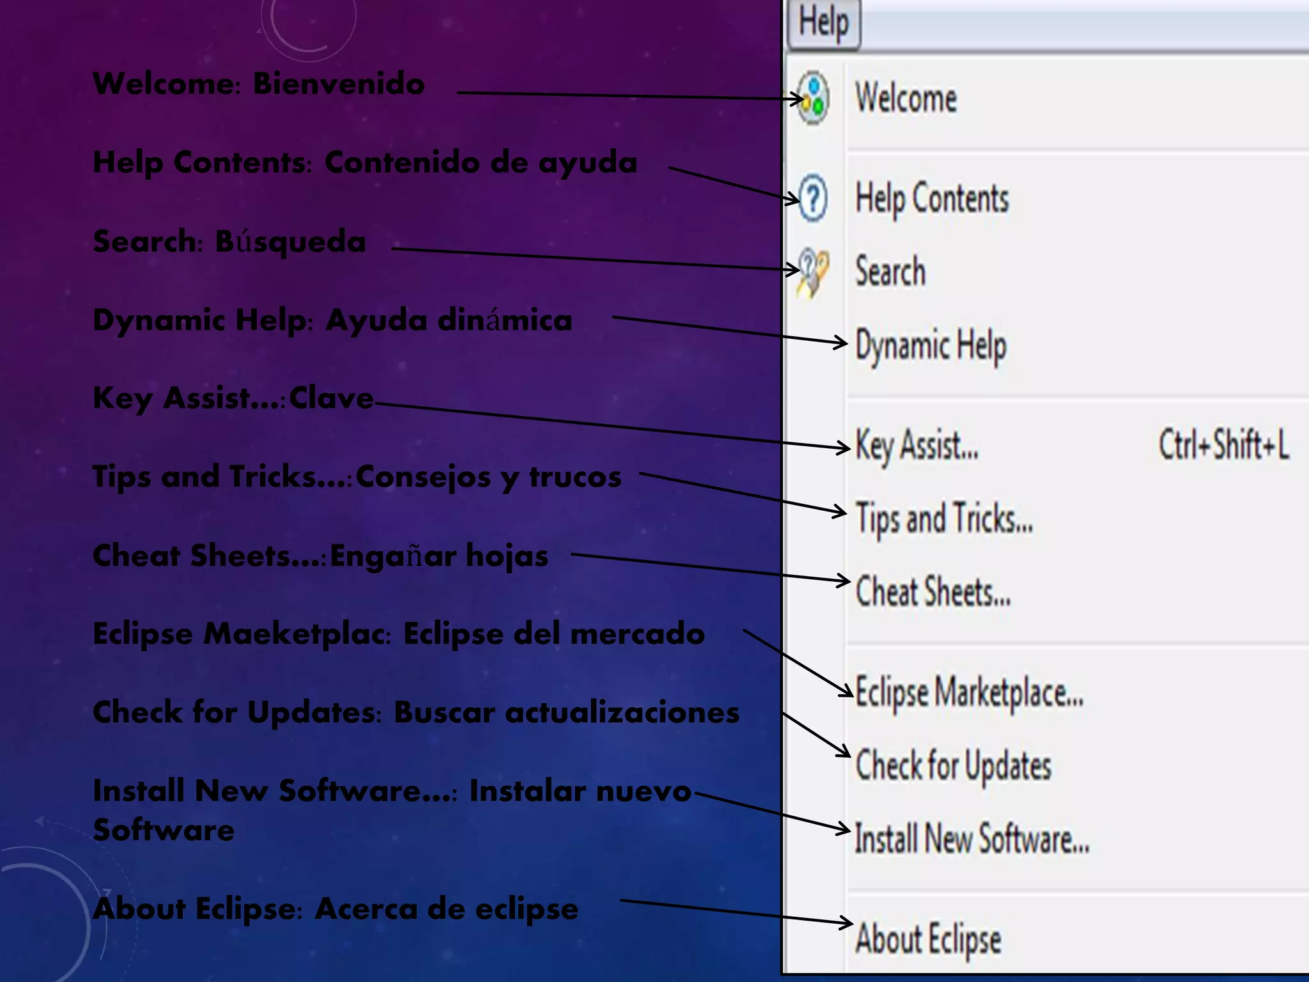
Task: Click the text 'Welcome: Bienvenido'
Action: (259, 84)
